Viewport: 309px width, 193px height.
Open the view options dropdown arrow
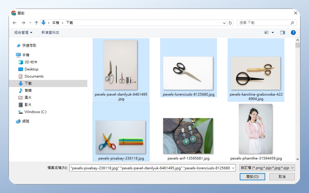(273, 33)
